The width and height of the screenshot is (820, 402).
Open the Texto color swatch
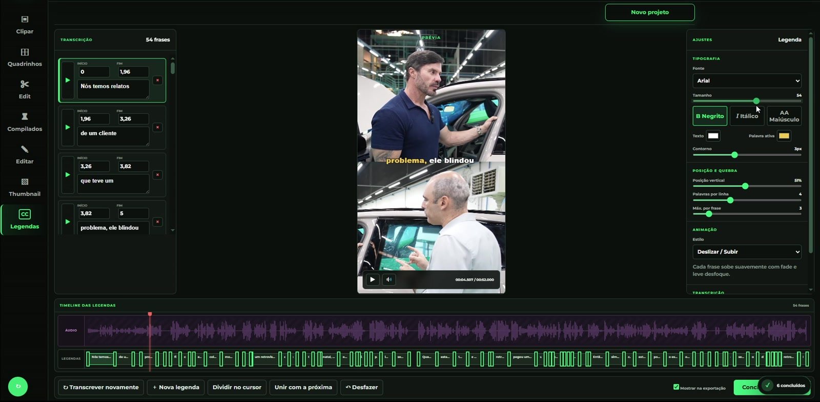coord(713,136)
